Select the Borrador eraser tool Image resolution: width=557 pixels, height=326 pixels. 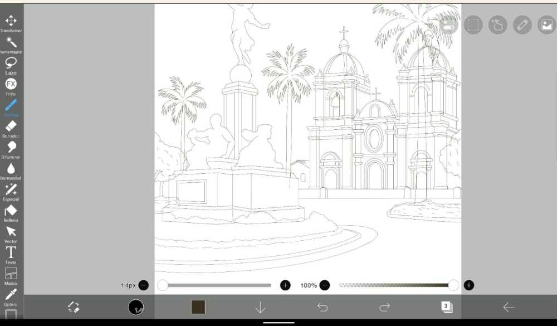[11, 129]
